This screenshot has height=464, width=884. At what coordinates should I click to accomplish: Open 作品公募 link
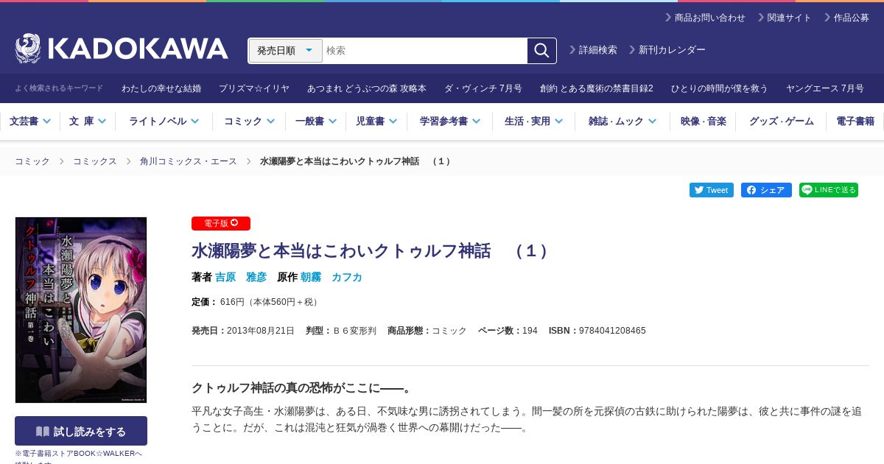click(846, 18)
